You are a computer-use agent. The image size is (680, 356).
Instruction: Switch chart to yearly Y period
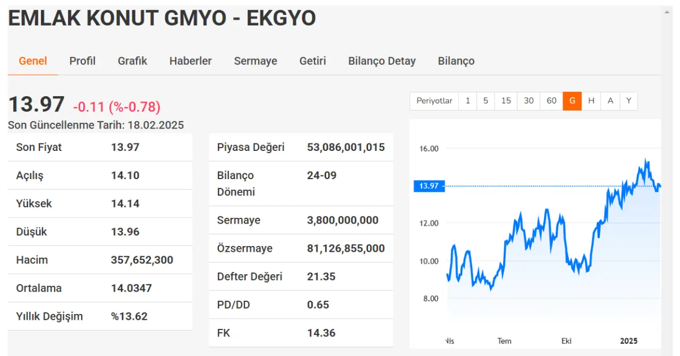pyautogui.click(x=628, y=101)
